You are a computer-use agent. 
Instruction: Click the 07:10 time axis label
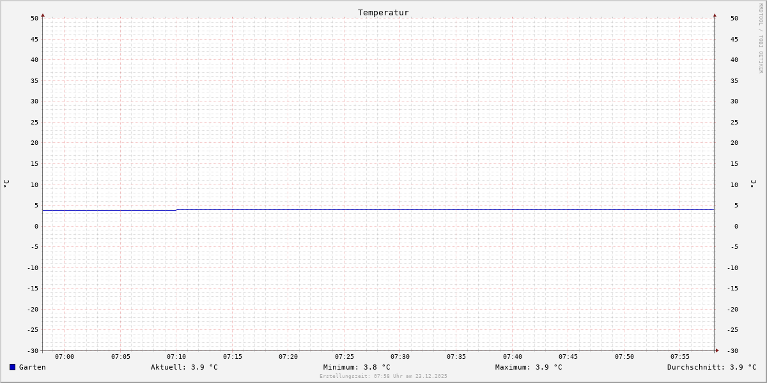(176, 357)
